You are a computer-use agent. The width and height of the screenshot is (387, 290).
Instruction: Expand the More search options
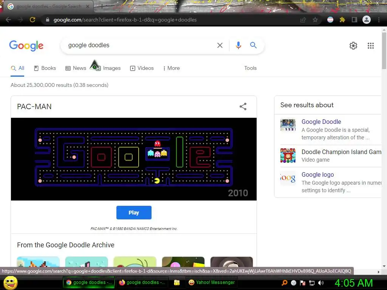click(171, 68)
